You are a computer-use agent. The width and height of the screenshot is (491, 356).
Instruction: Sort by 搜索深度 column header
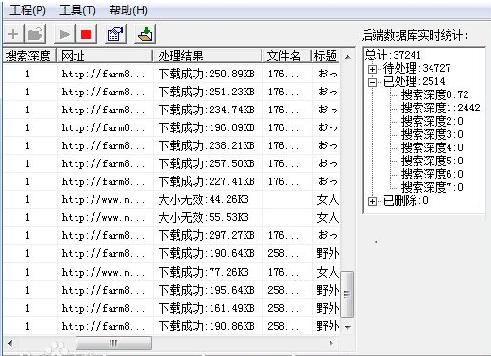[x=29, y=56]
